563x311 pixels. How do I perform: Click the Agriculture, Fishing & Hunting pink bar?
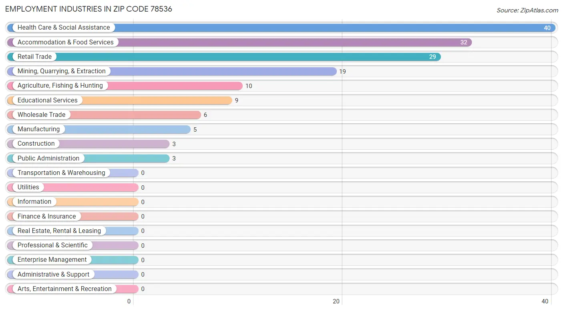pos(125,86)
